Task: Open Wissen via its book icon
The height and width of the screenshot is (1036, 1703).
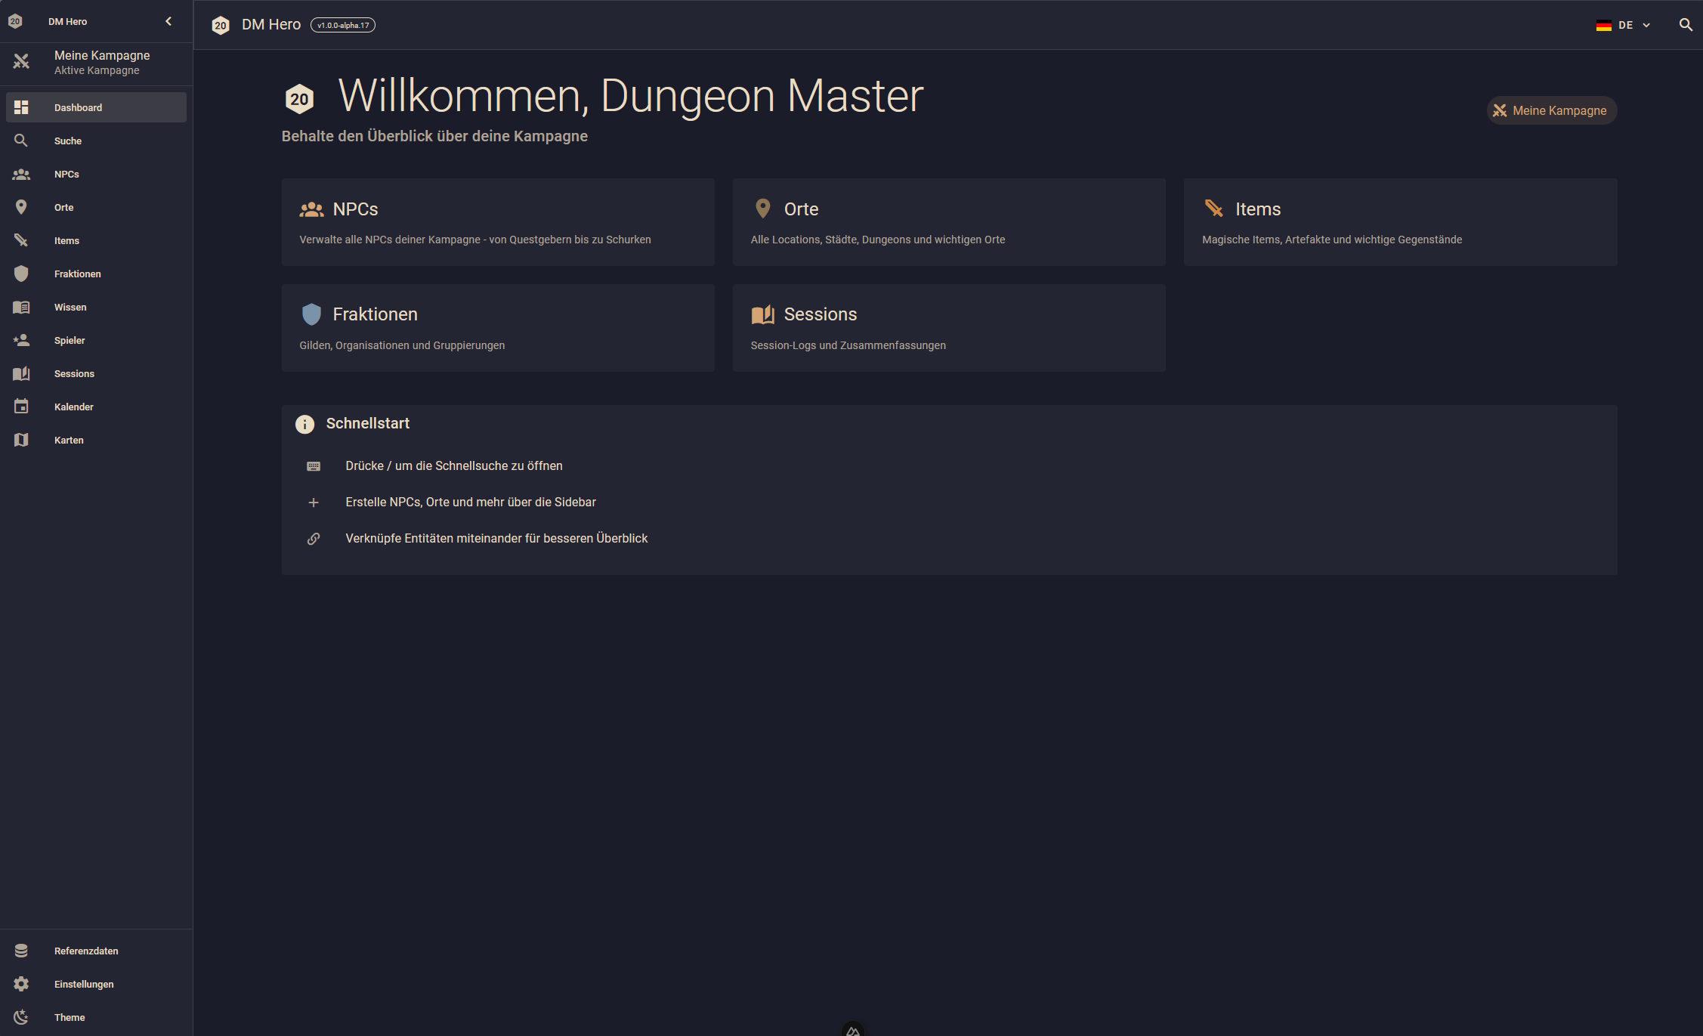Action: [21, 307]
